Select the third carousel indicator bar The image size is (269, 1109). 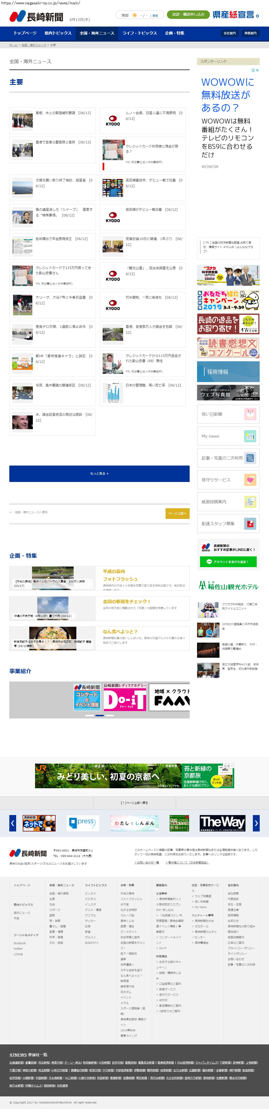[x=110, y=715]
